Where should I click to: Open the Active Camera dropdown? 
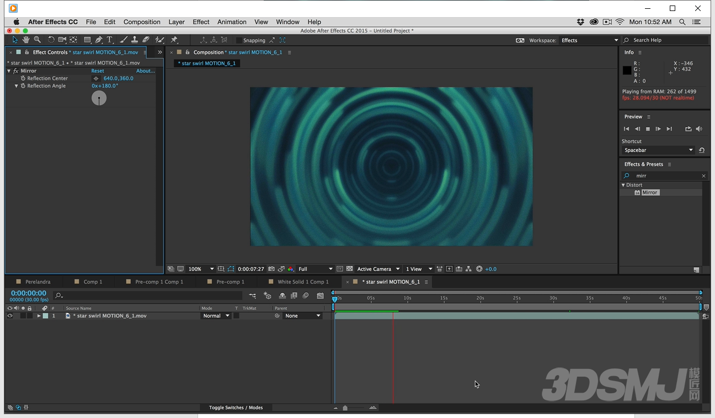[378, 269]
